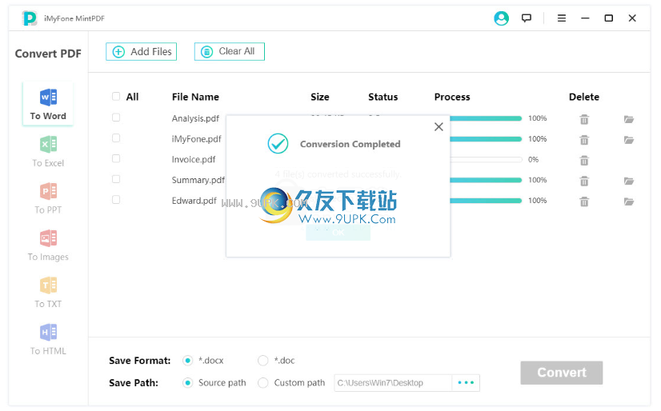661x411 pixels.
Task: Click the File Name column header
Action: click(195, 97)
